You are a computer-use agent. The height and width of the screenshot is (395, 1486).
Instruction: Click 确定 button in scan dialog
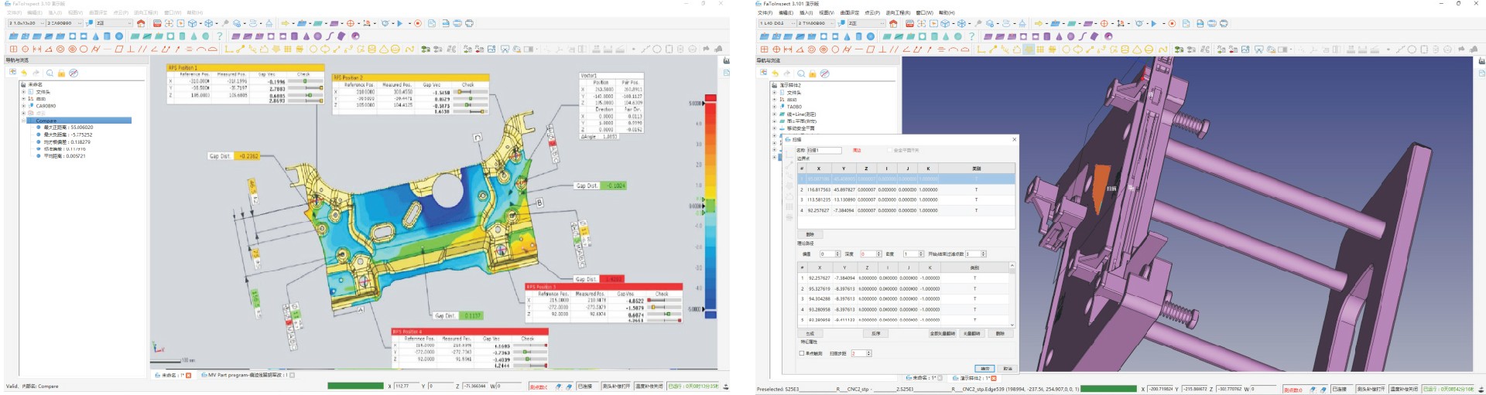[x=984, y=369]
